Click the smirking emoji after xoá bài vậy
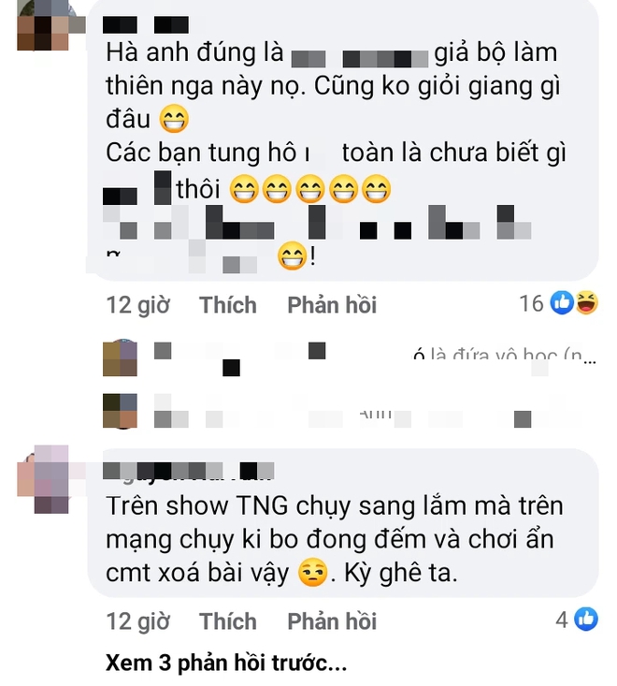The width and height of the screenshot is (617, 686). click(x=313, y=573)
